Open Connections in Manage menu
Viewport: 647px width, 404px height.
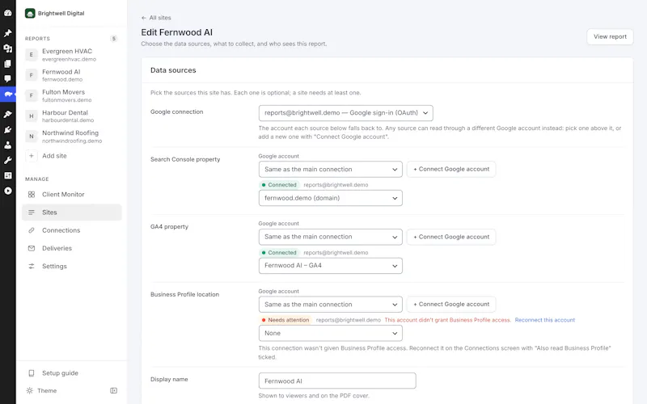[72, 230]
